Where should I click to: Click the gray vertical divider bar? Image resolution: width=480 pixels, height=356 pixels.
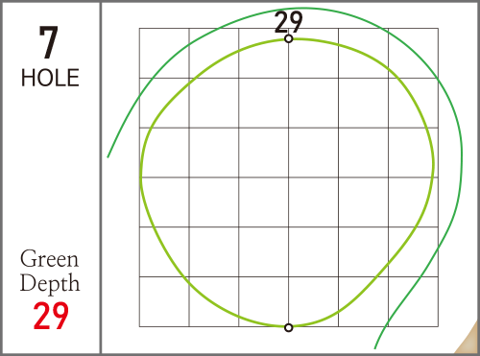pos(101,178)
